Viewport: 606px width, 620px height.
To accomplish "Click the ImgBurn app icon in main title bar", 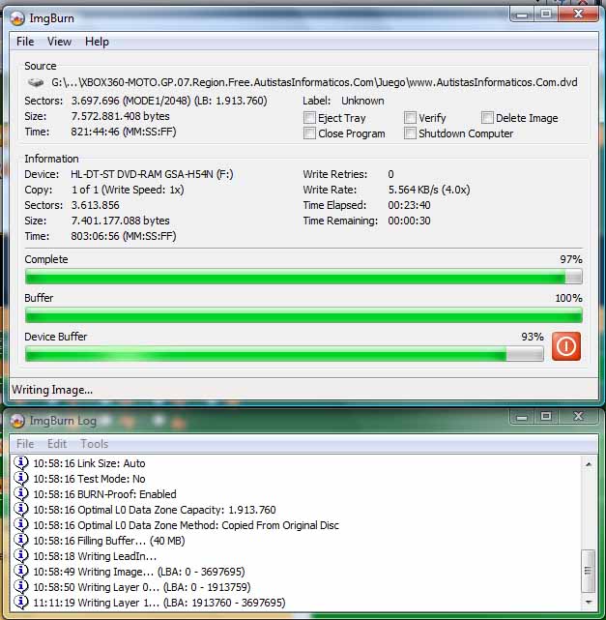I will (17, 18).
